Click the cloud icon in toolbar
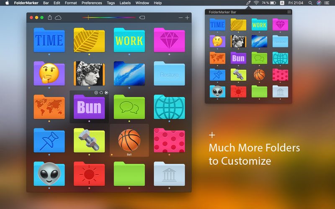The image size is (335, 209). tap(58, 18)
